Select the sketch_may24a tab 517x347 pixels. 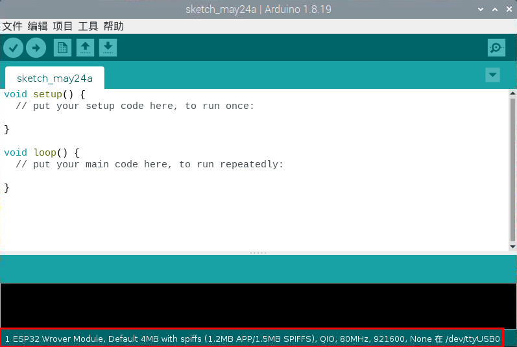pos(54,78)
